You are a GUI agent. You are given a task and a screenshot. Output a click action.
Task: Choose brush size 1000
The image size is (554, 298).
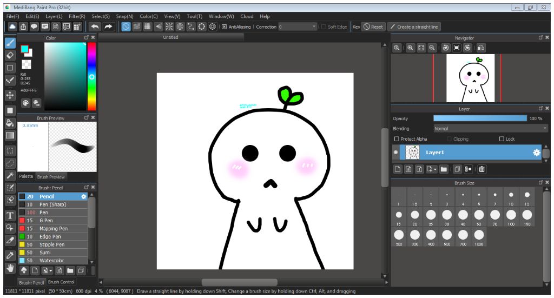point(479,237)
